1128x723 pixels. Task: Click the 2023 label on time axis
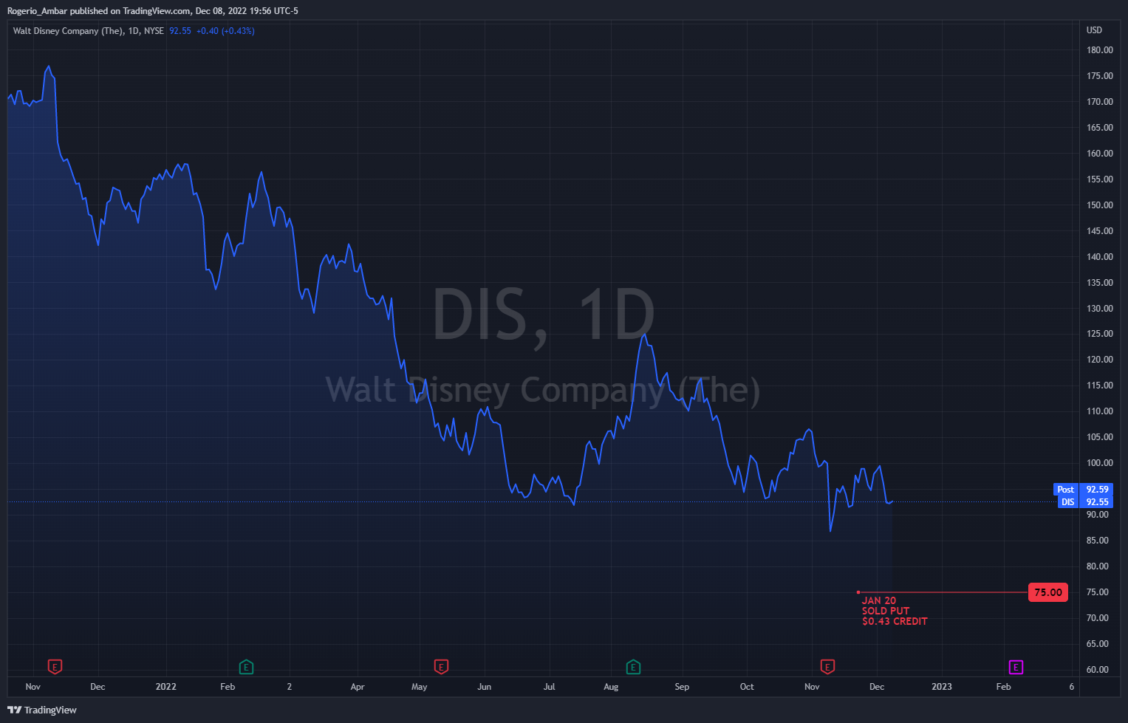[942, 687]
